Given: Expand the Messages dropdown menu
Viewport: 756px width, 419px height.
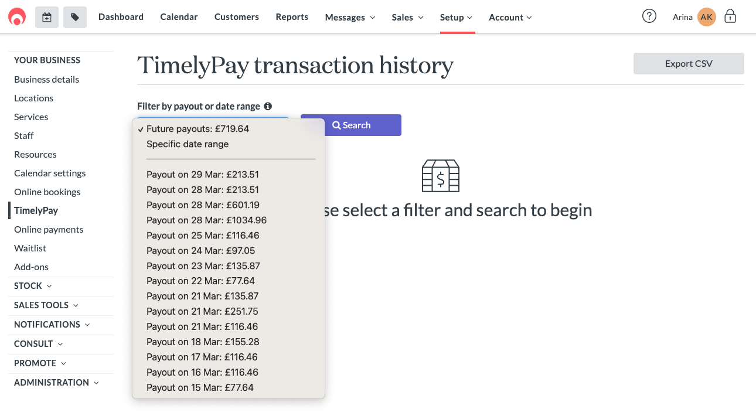Looking at the screenshot, I should [350, 18].
